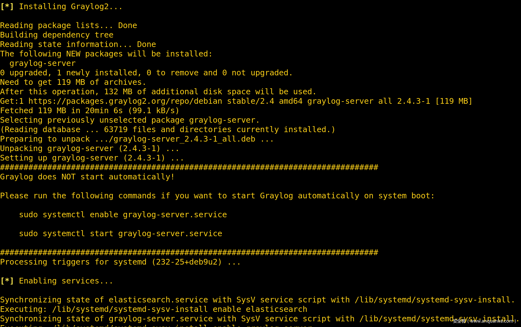Click "Graylog does NOT start automatically!" warning
The image size is (521, 327).
point(87,177)
